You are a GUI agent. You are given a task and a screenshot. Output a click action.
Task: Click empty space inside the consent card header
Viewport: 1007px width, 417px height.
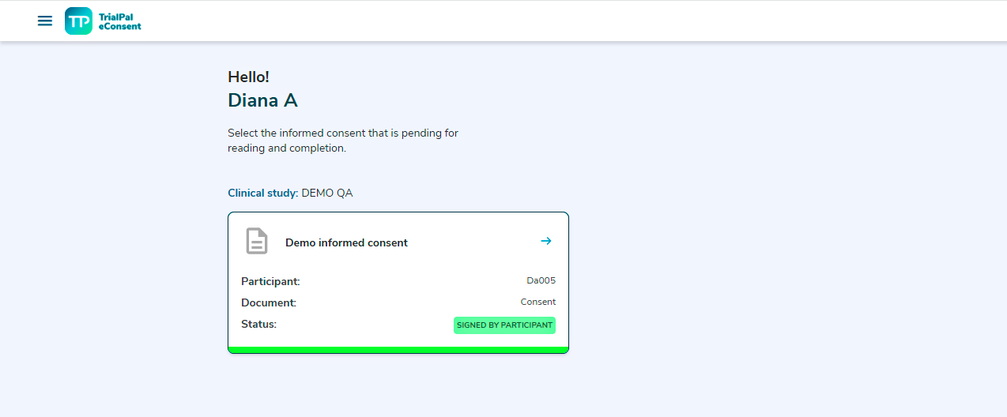coord(474,242)
